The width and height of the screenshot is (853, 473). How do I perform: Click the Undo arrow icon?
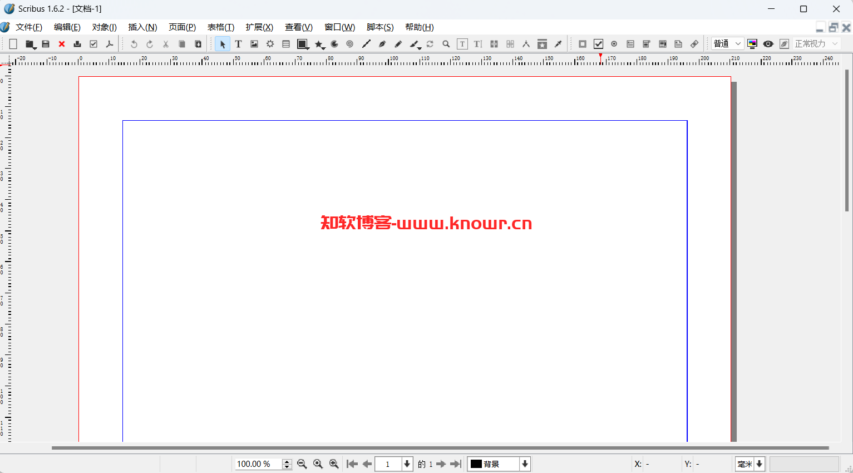pos(134,44)
